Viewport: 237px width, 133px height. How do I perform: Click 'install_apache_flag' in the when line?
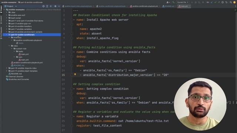tap(103, 38)
